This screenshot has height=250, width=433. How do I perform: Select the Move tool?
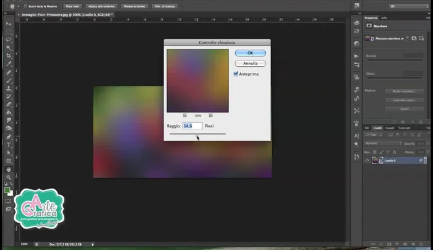pyautogui.click(x=9, y=23)
